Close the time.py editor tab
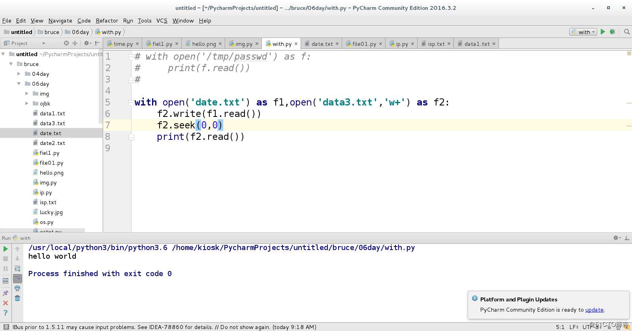632x331 pixels. click(137, 44)
